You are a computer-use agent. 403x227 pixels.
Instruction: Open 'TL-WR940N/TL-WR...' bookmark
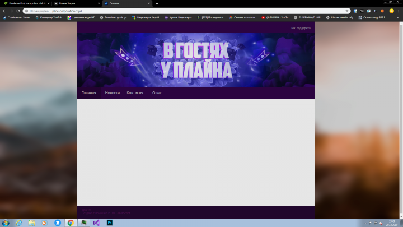pyautogui.click(x=308, y=17)
